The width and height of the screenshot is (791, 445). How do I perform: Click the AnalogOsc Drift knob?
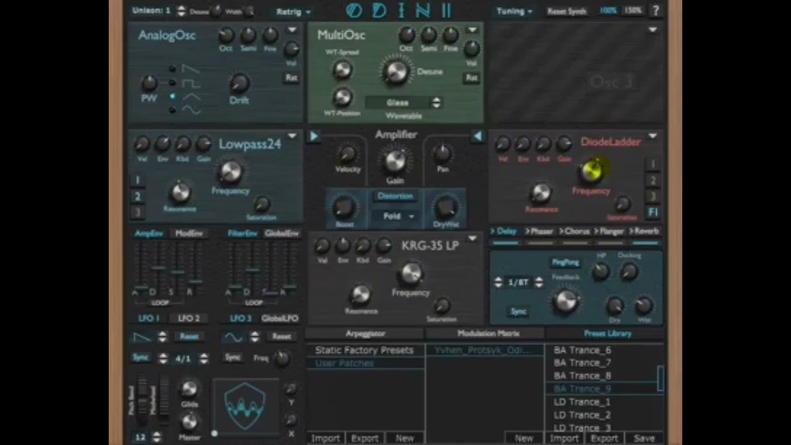coord(239,82)
